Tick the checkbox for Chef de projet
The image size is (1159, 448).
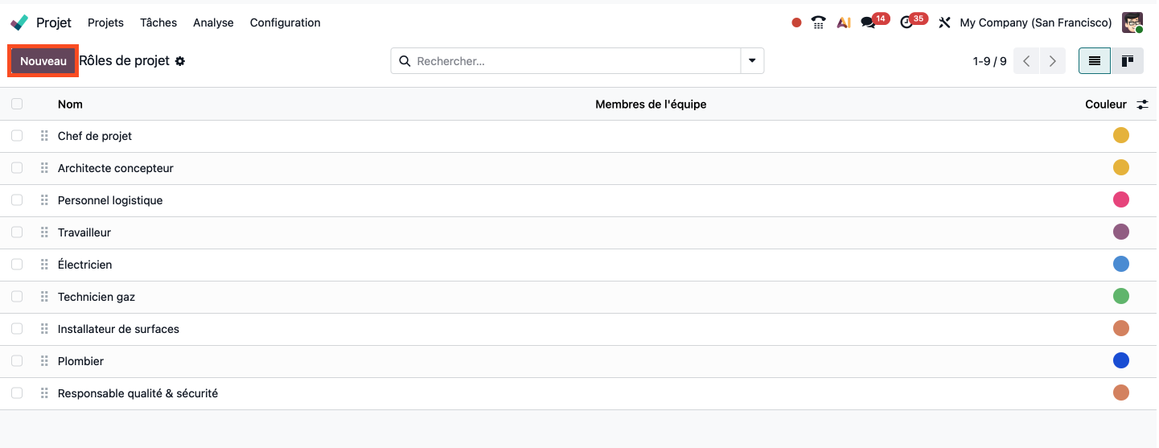coord(17,136)
